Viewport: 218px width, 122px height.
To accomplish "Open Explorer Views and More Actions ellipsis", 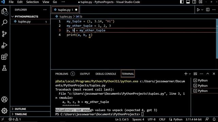I will point(45,10).
